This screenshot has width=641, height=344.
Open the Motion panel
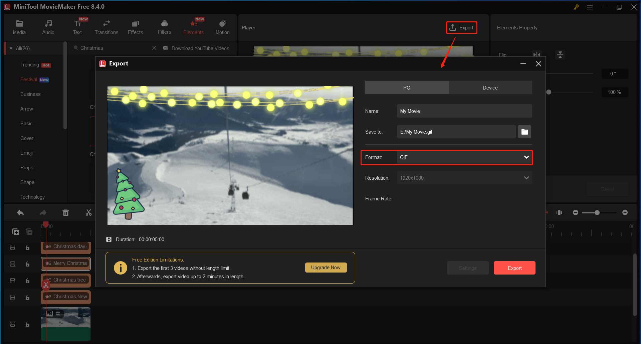(x=222, y=27)
